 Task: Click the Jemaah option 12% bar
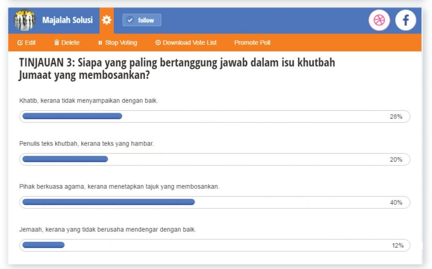(x=214, y=245)
